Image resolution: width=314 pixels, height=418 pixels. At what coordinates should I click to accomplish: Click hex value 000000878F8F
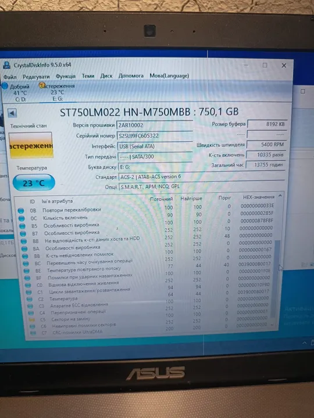(x=256, y=221)
